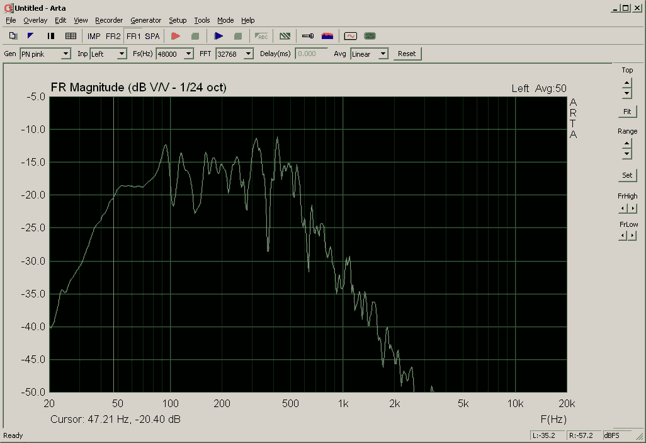This screenshot has width=646, height=443.
Task: Click the New file icon
Action: tap(13, 36)
